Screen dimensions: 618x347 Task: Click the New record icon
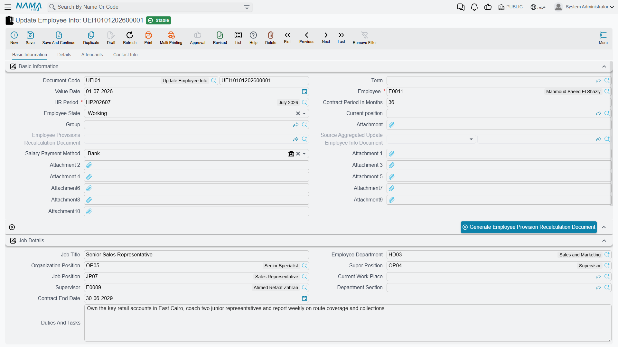point(14,35)
